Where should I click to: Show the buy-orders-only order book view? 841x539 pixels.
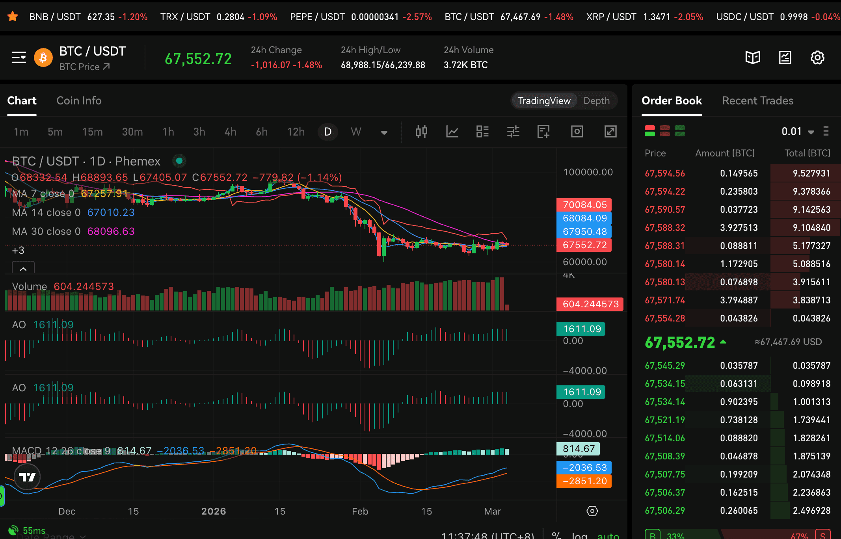click(680, 131)
